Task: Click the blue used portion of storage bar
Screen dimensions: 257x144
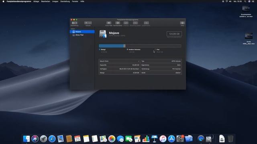Action: tap(112, 46)
